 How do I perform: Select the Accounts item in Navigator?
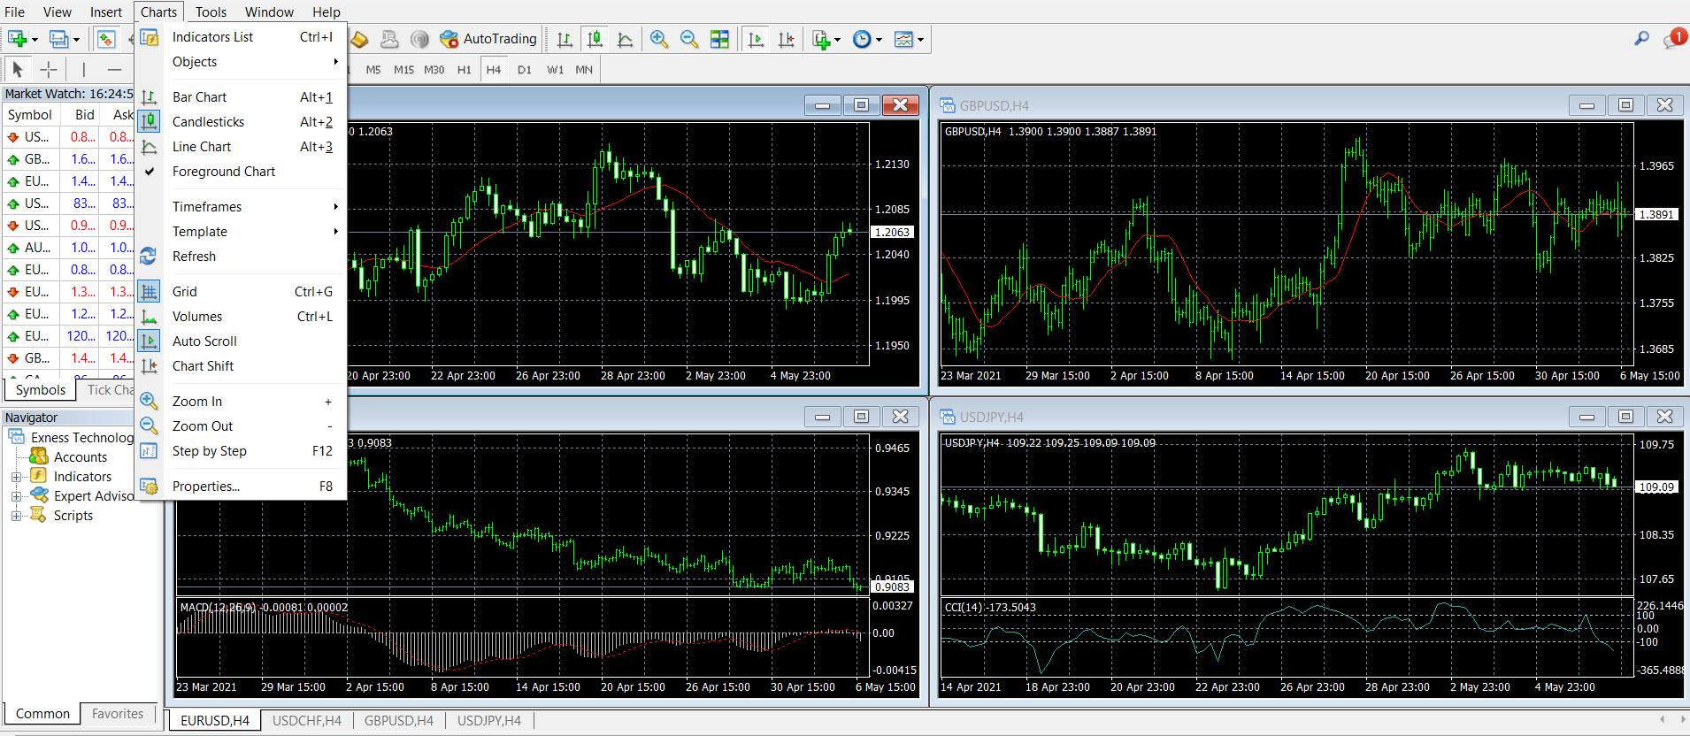click(80, 457)
